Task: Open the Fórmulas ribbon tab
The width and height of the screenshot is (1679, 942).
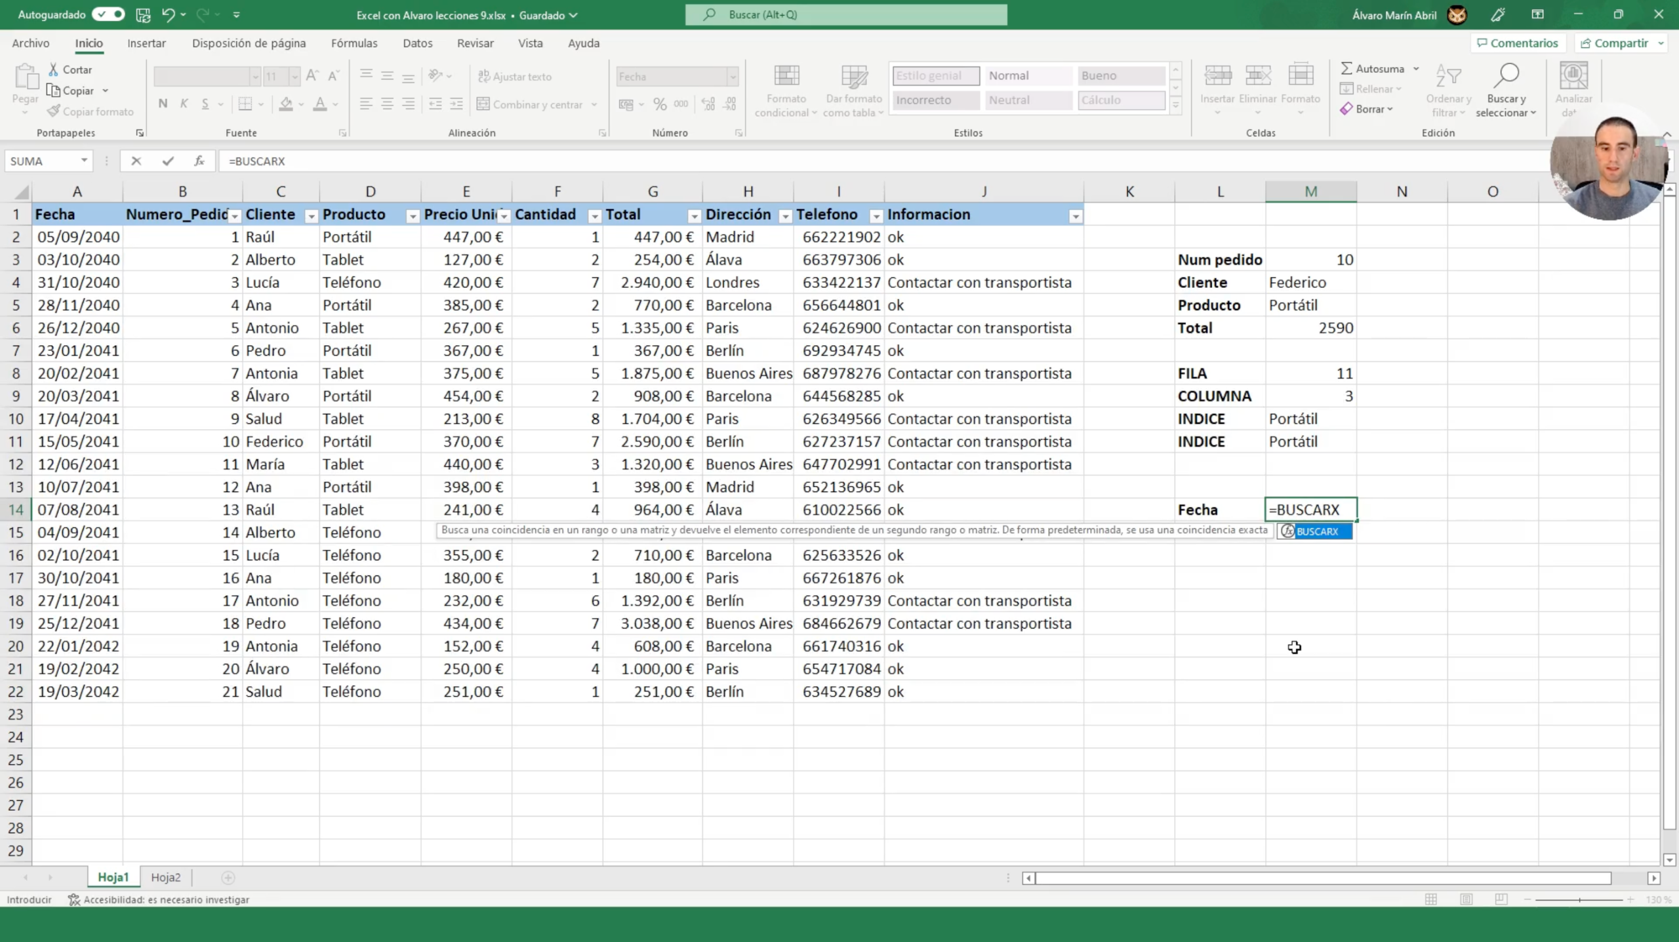Action: click(354, 43)
